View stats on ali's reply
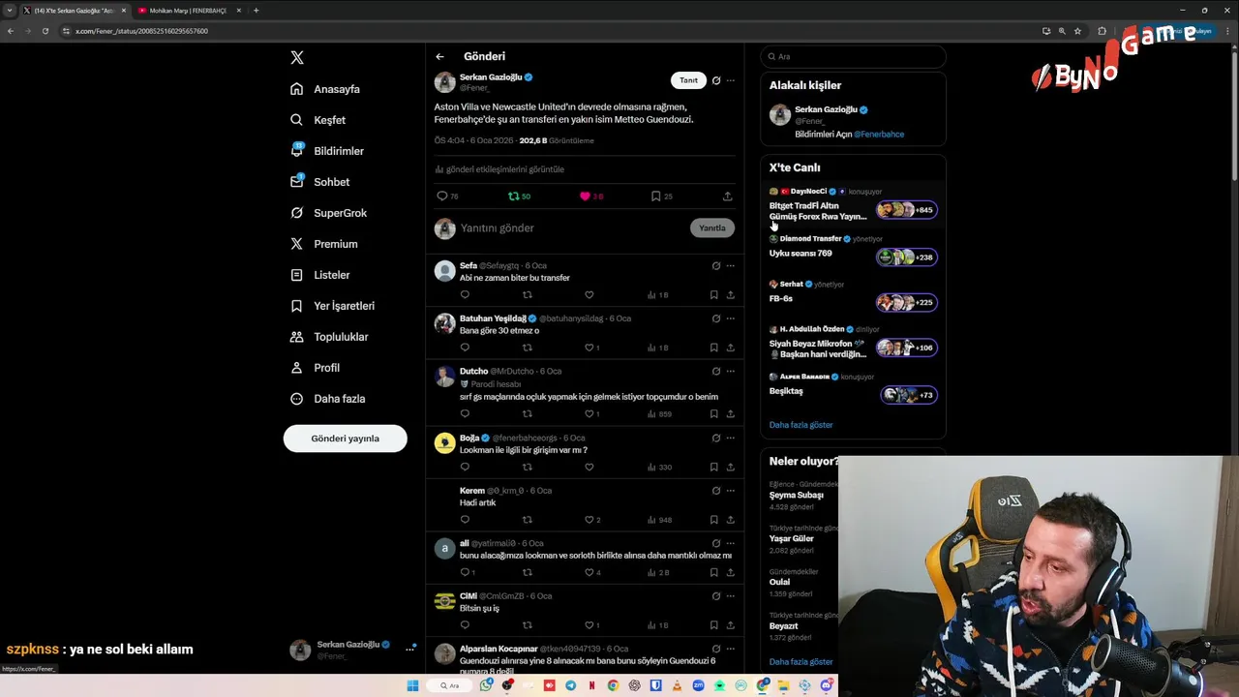Viewport: 1239px width, 697px height. point(658,573)
